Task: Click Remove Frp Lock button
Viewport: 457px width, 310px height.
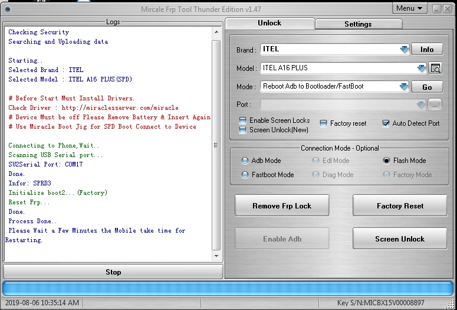Action: pyautogui.click(x=282, y=206)
